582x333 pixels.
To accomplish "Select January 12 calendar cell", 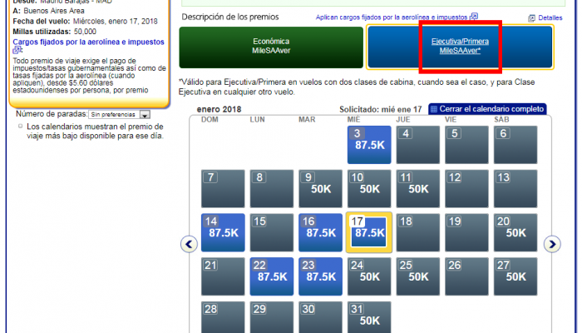I will [466, 188].
